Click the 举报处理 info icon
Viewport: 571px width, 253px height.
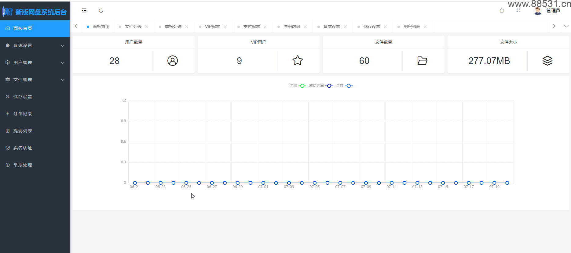[8, 165]
